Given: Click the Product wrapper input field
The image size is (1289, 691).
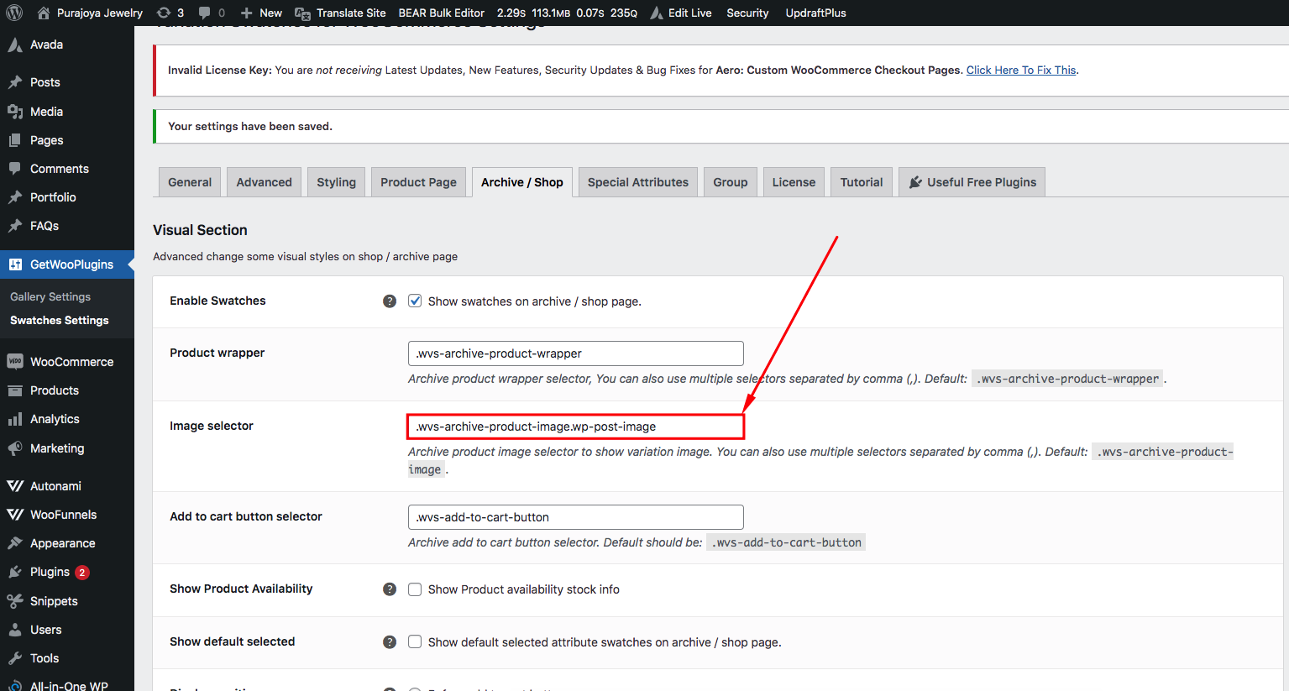Looking at the screenshot, I should pos(576,353).
